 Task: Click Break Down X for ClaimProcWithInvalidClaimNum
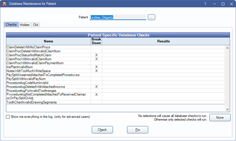tap(96, 59)
